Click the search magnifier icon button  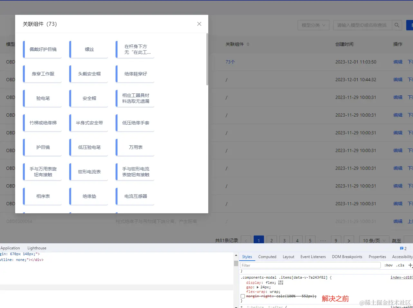coord(397,25)
